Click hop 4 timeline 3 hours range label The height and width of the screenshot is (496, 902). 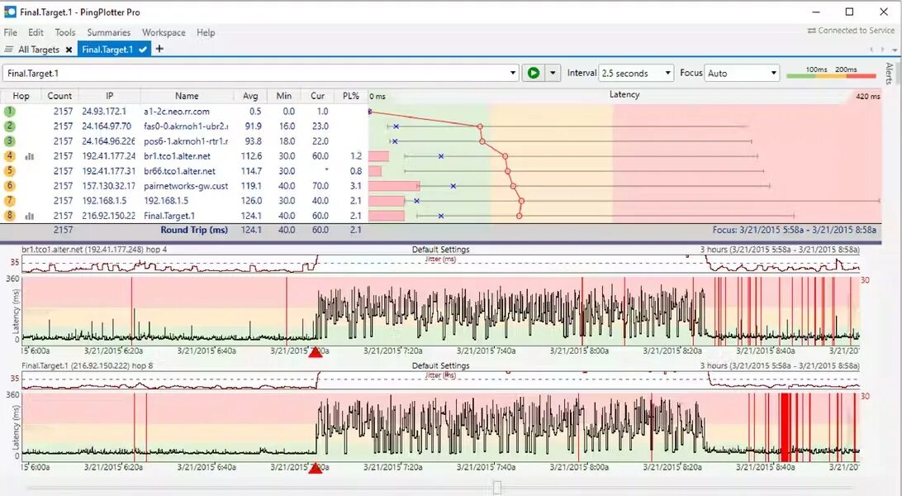780,250
